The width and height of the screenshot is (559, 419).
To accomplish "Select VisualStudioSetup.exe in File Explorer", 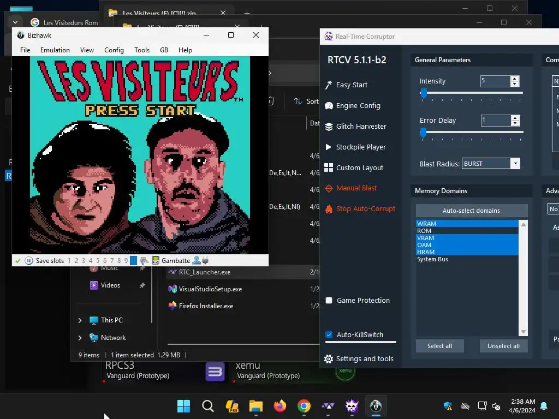I will [x=210, y=289].
